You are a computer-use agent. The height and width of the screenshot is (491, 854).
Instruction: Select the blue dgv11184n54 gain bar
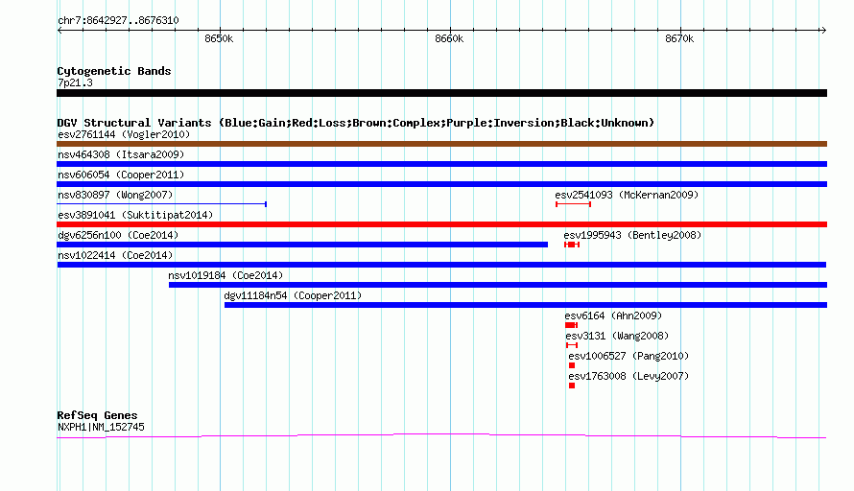coord(526,305)
